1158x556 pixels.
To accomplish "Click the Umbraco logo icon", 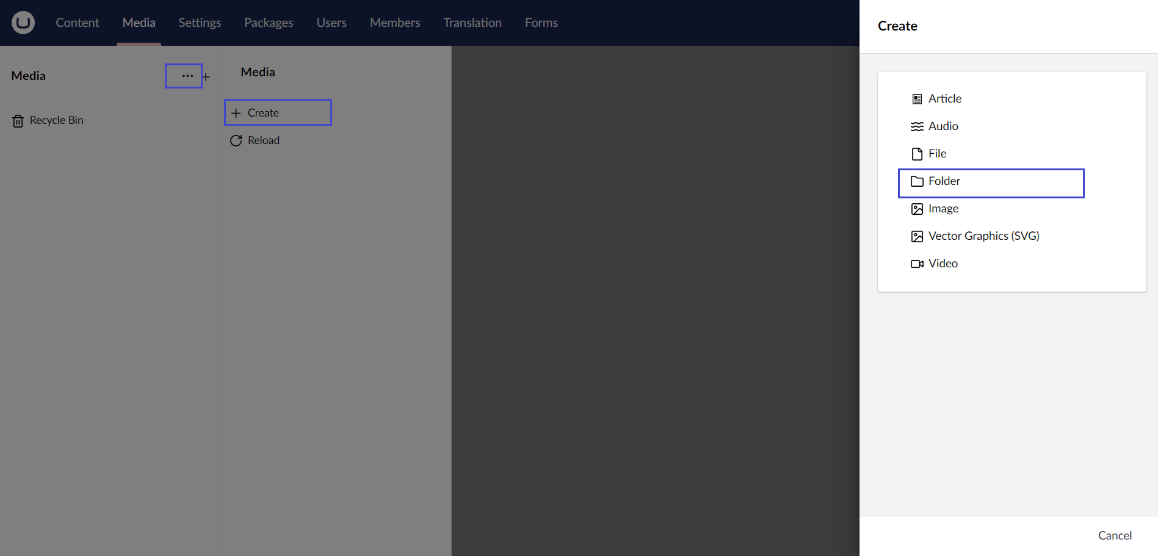I will click(x=22, y=22).
